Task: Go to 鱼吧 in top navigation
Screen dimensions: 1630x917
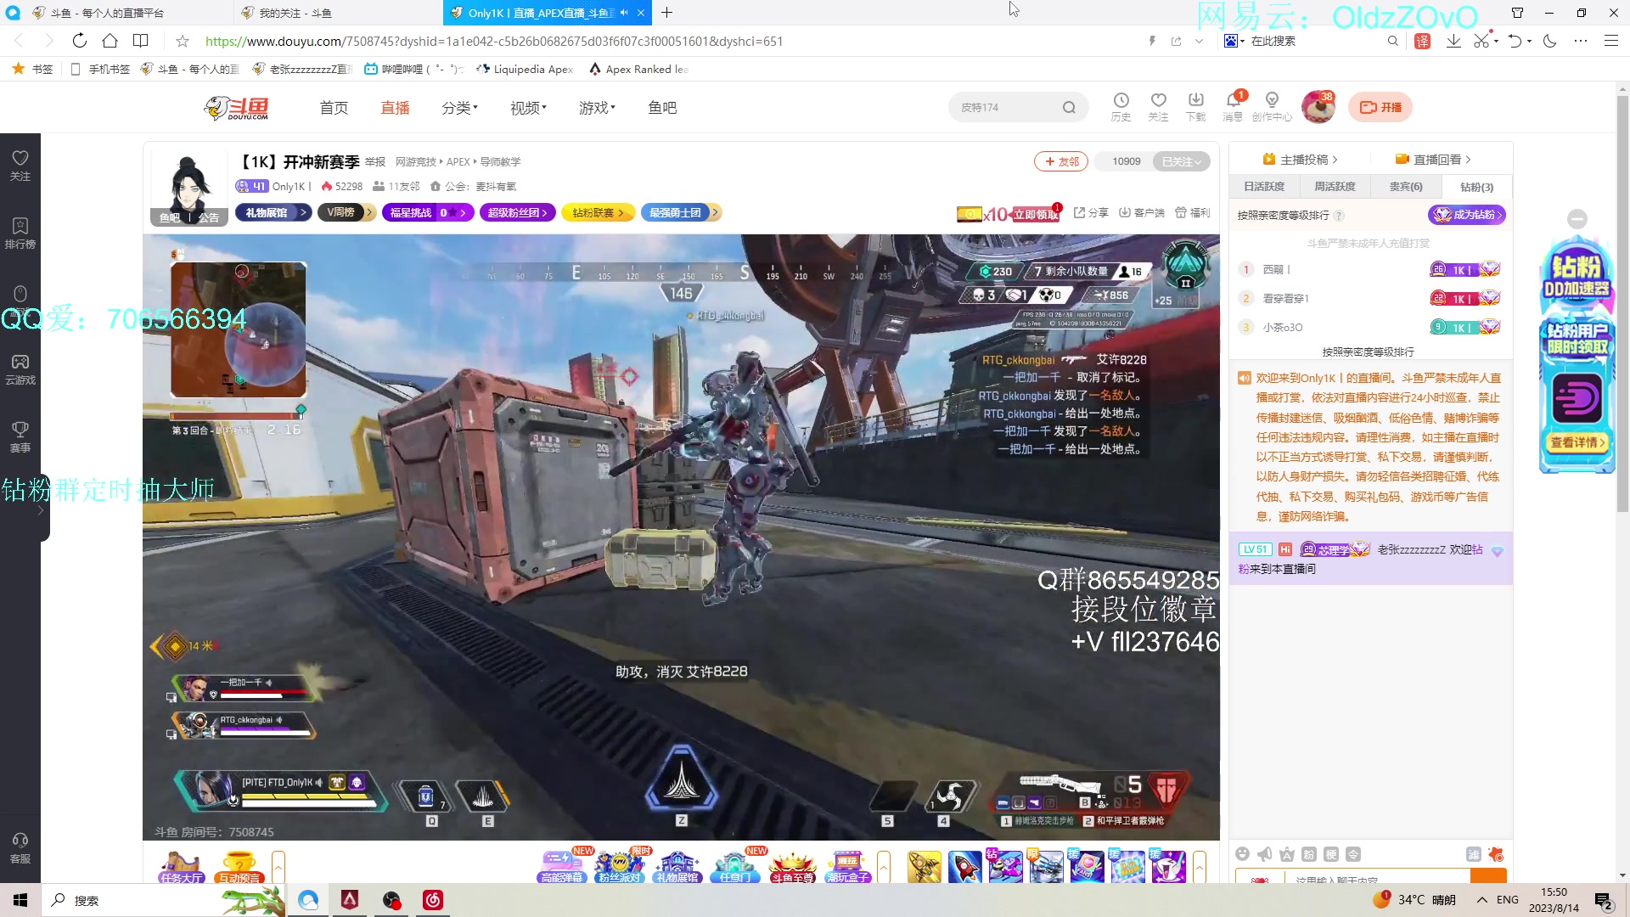Action: 662,108
